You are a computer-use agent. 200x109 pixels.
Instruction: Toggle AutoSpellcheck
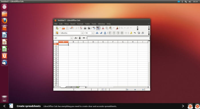(x=98, y=28)
